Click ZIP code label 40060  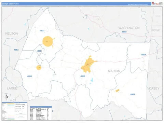[x=30, y=76]
